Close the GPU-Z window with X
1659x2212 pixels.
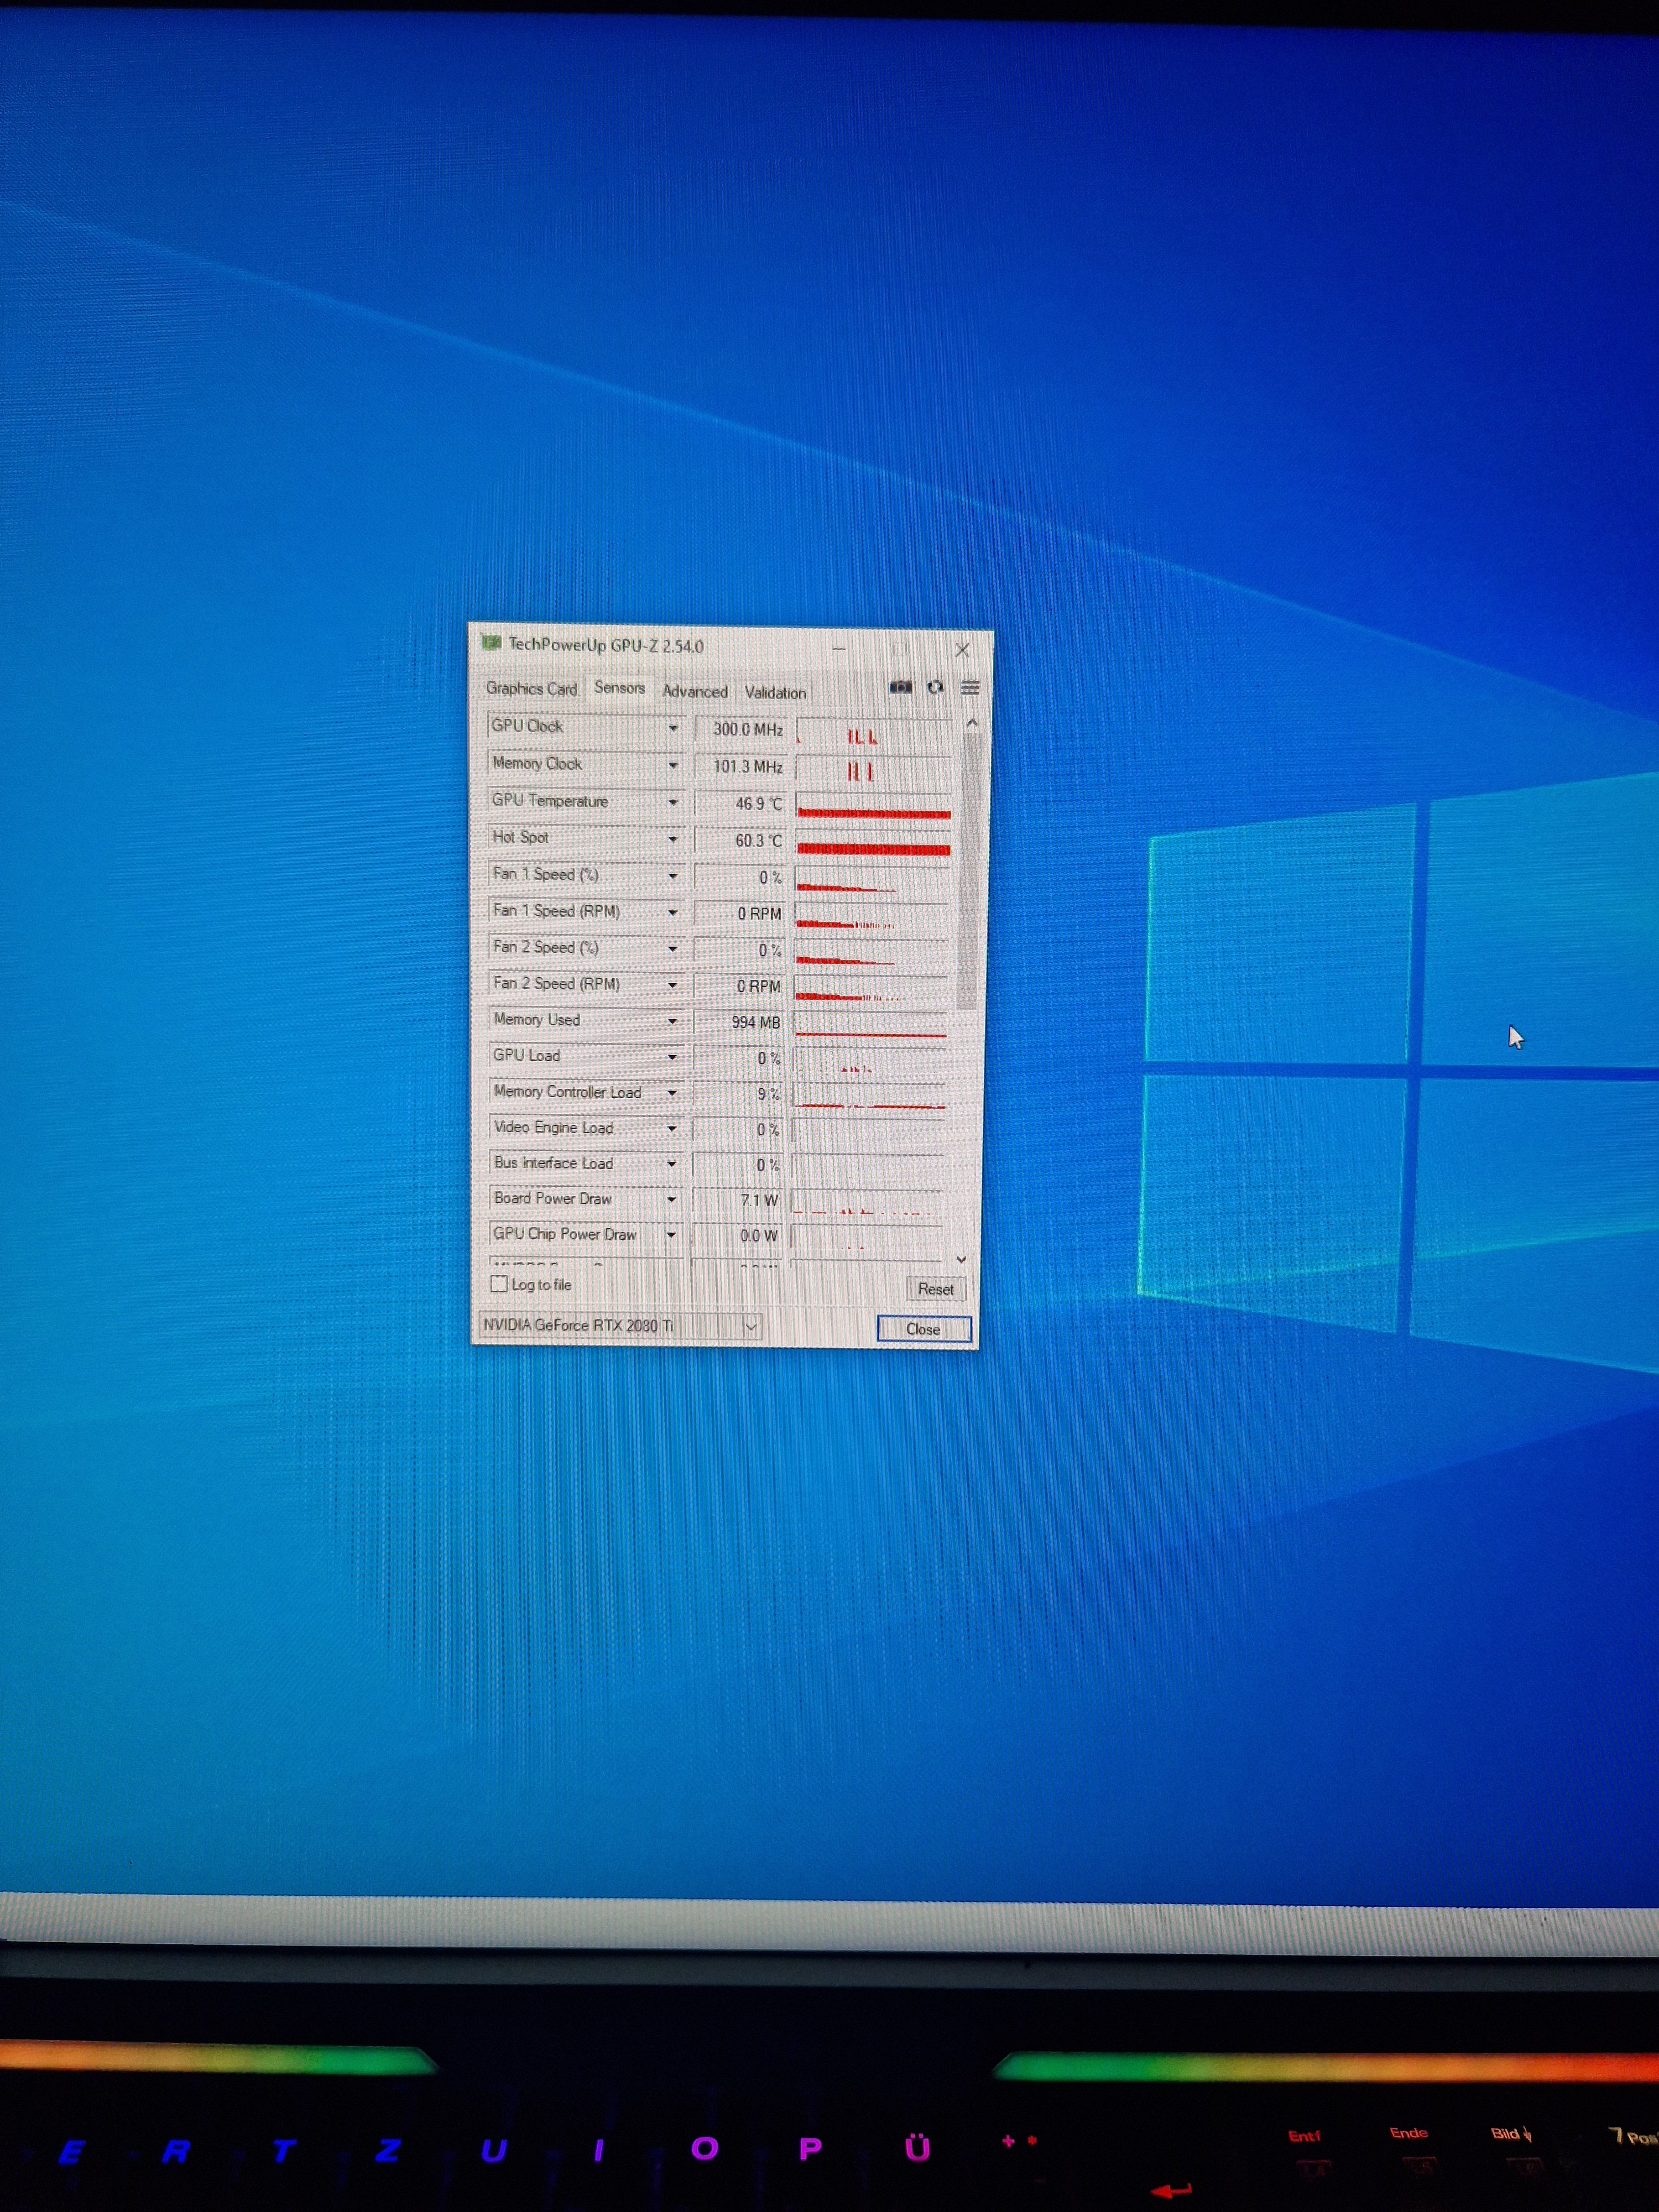[962, 650]
